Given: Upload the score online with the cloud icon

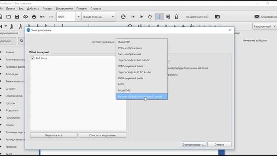Looking at the screenshot, I should click(26, 16).
